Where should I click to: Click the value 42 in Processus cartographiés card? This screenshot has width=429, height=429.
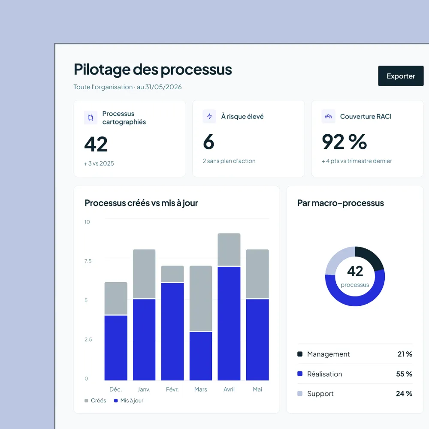click(x=96, y=144)
